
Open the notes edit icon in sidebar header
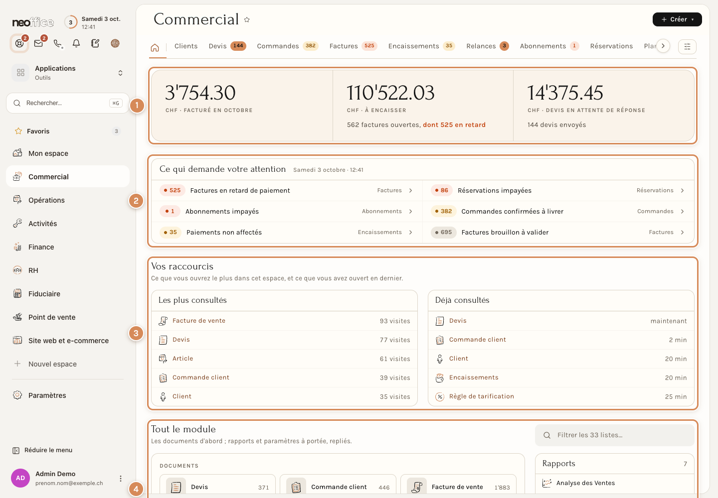click(x=95, y=43)
